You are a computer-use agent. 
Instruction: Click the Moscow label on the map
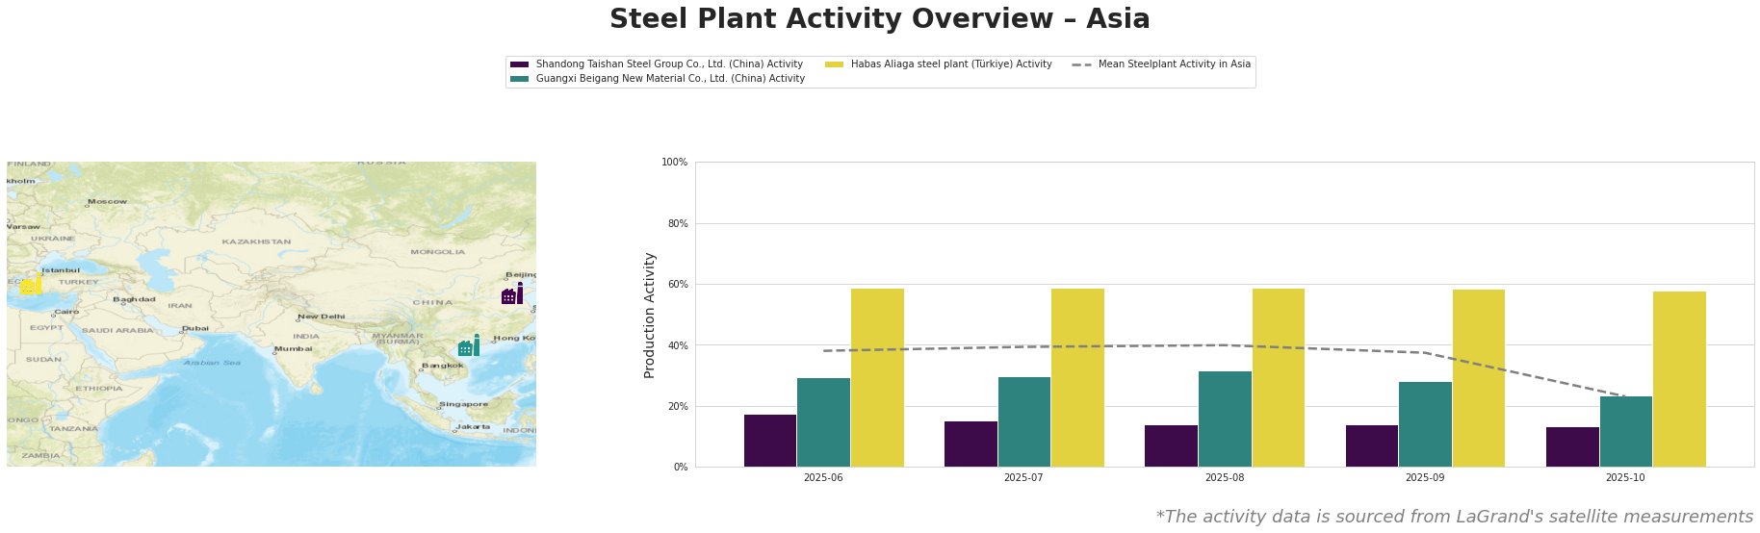pos(107,202)
